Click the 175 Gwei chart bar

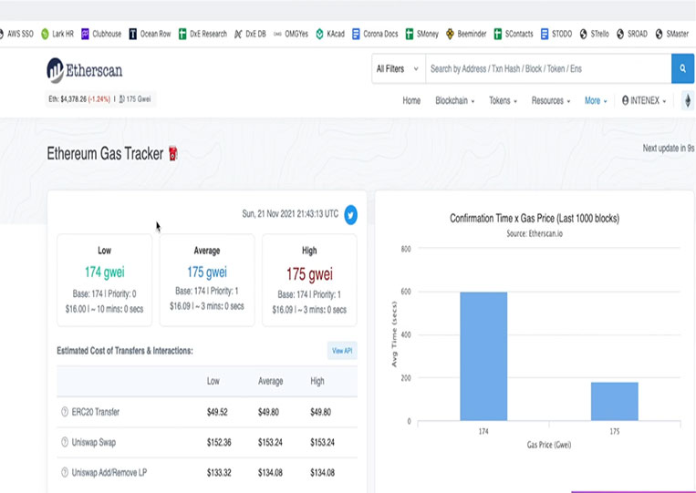click(x=614, y=401)
